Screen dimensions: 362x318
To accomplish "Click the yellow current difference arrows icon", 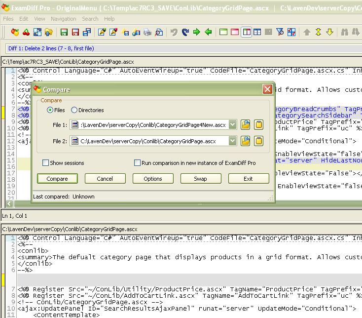I will pos(319,32).
